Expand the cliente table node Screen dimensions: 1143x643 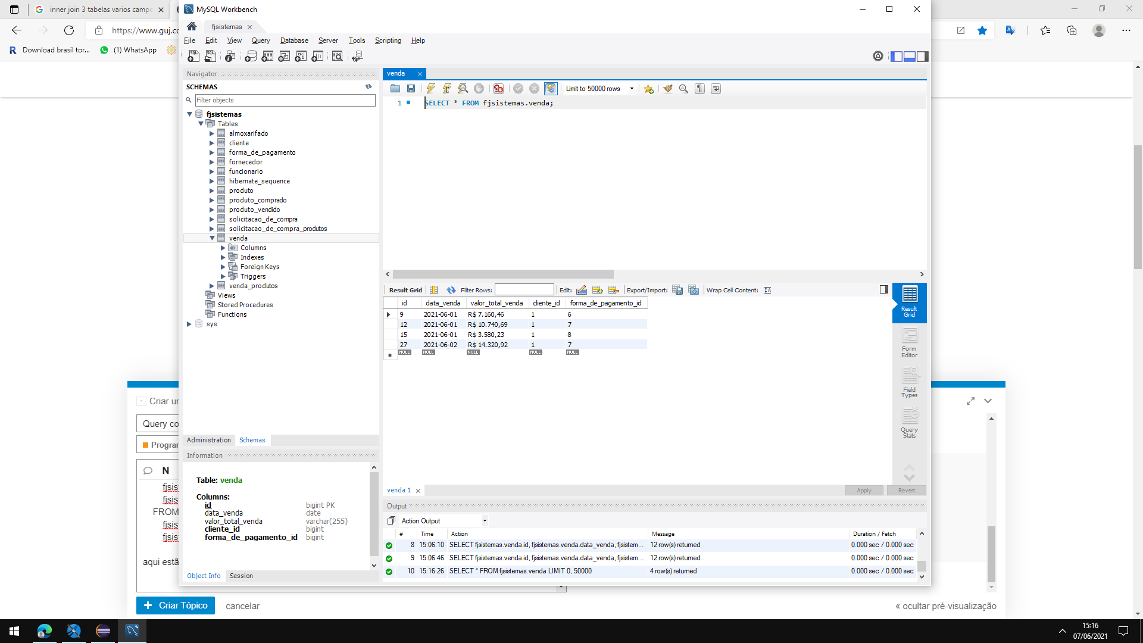pos(211,143)
